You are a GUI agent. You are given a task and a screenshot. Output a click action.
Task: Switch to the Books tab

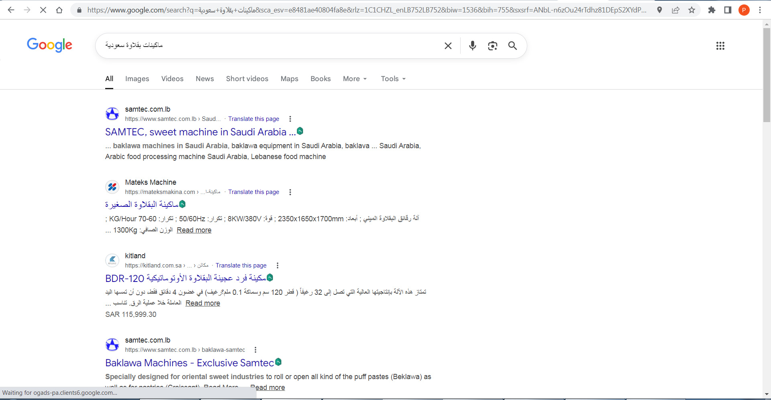pos(320,79)
